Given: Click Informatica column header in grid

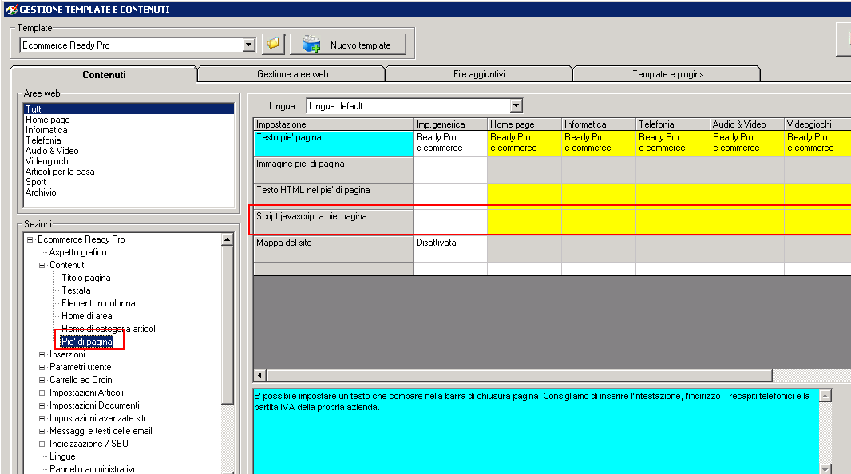Looking at the screenshot, I should point(599,124).
